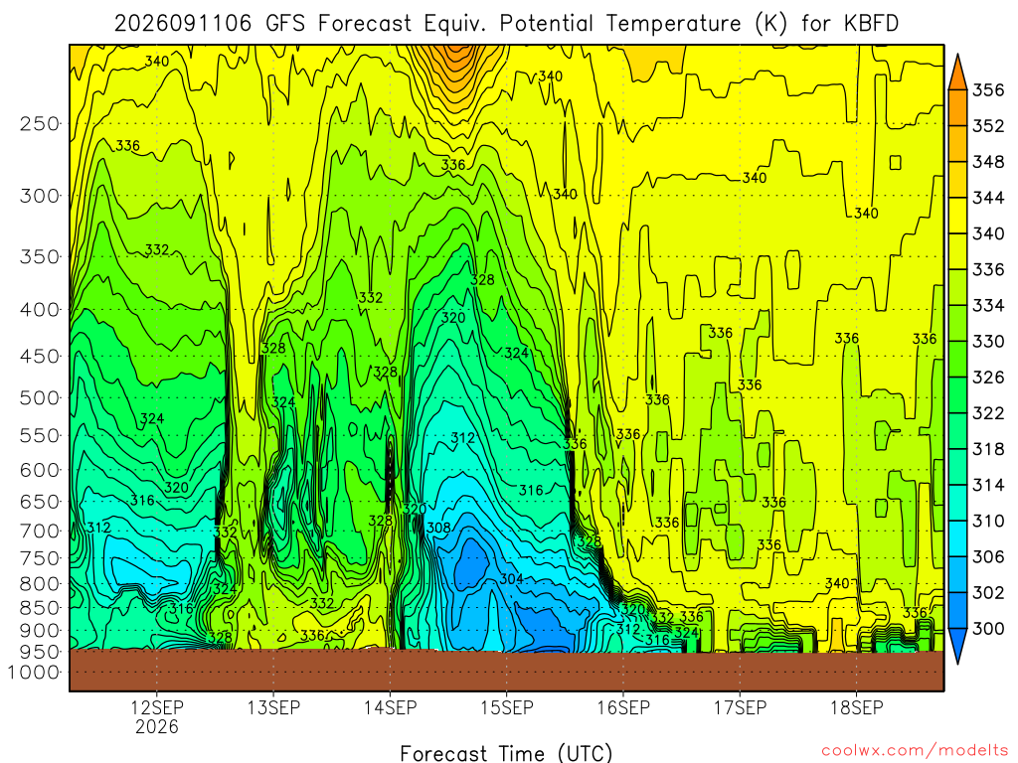This screenshot has height=763, width=1018.
Task: Click the 18SEP time axis label
Action: coord(857,707)
